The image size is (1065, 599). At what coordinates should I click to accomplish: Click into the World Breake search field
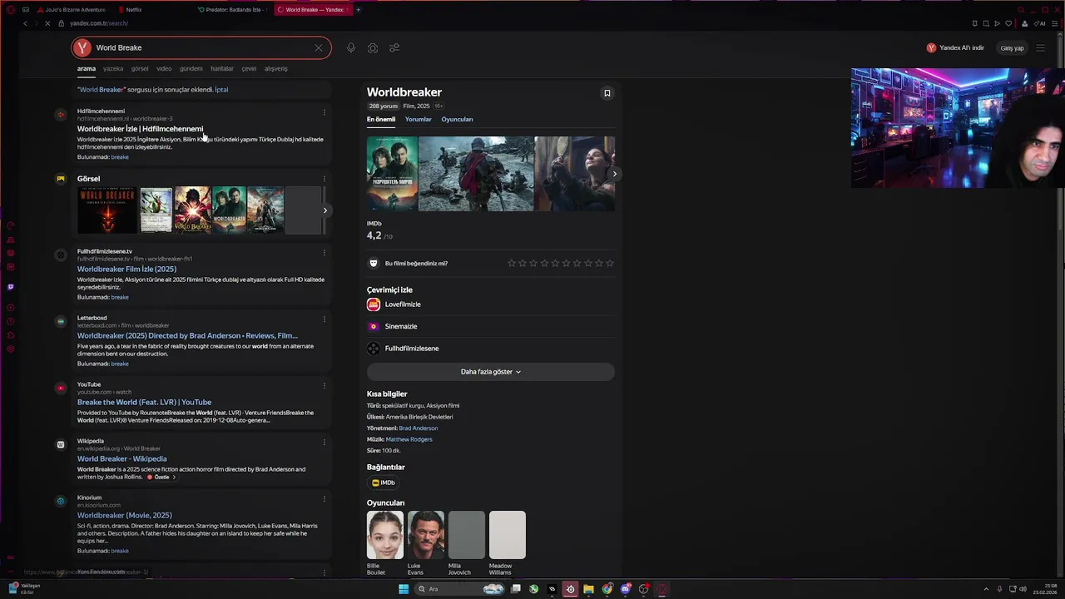click(x=200, y=48)
